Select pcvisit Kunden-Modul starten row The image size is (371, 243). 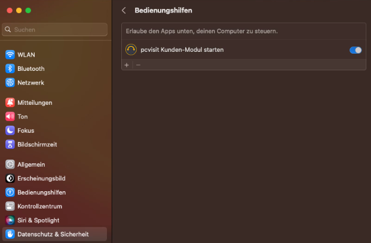point(239,50)
